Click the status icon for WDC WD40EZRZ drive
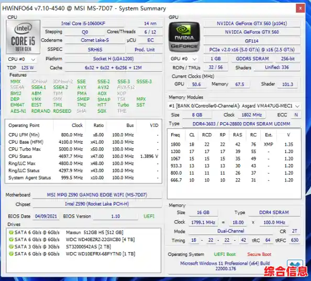 11,240
